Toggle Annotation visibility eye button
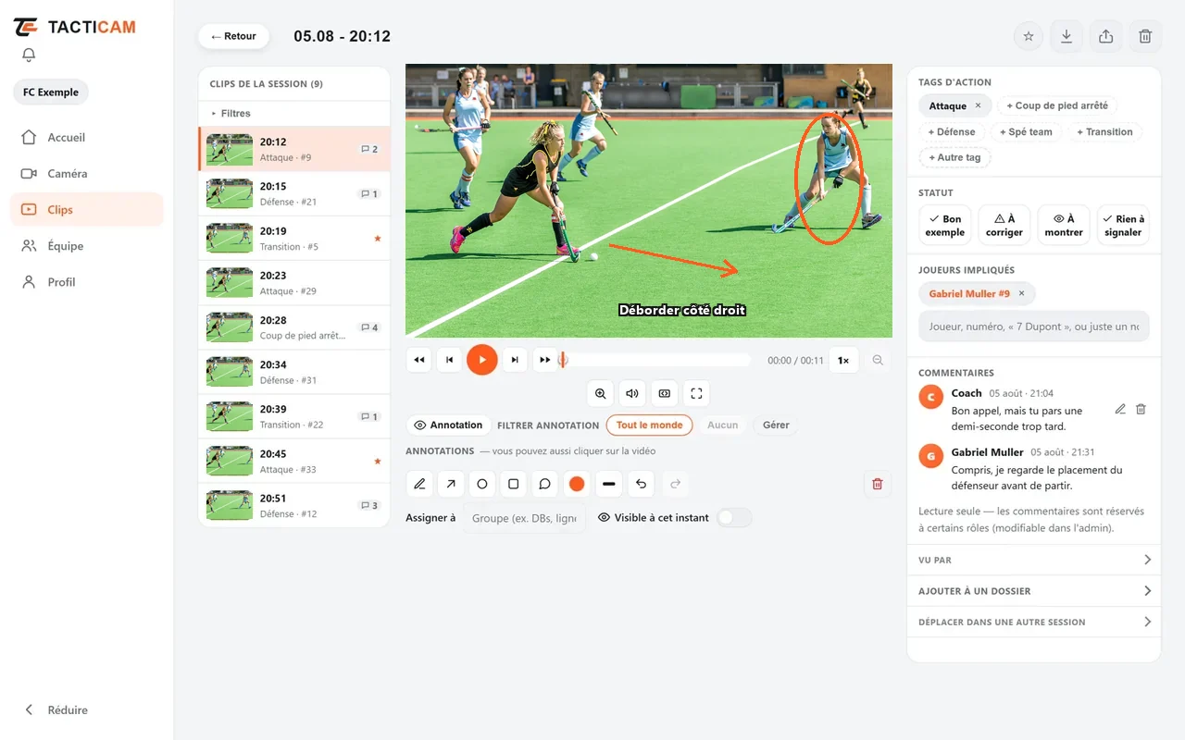Viewport: 1185px width, 740px height. (x=448, y=425)
